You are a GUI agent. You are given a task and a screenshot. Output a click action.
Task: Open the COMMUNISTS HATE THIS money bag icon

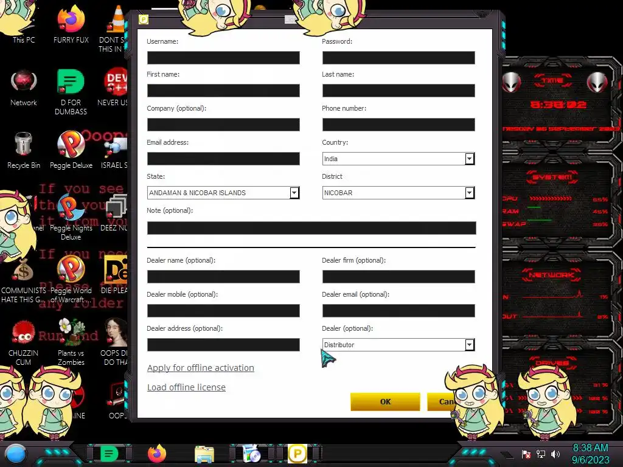24,280
